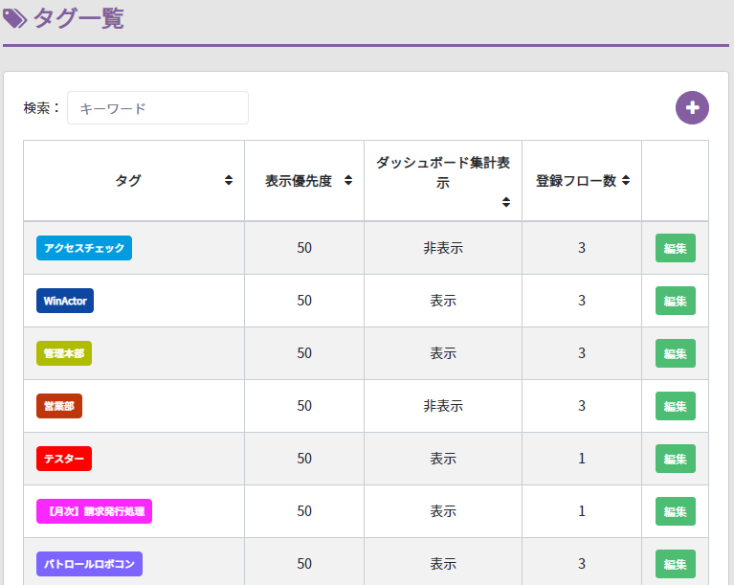Click 表示 in テスター row
The height and width of the screenshot is (585, 734).
[x=443, y=459]
